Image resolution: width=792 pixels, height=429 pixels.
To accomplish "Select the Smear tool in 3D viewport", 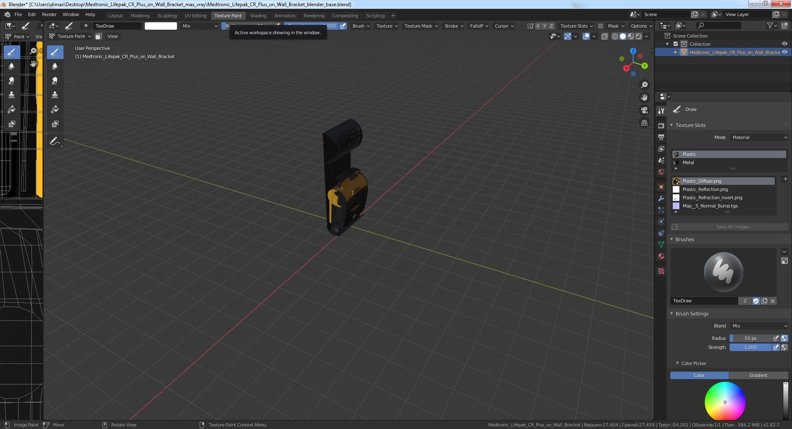I will coord(55,81).
